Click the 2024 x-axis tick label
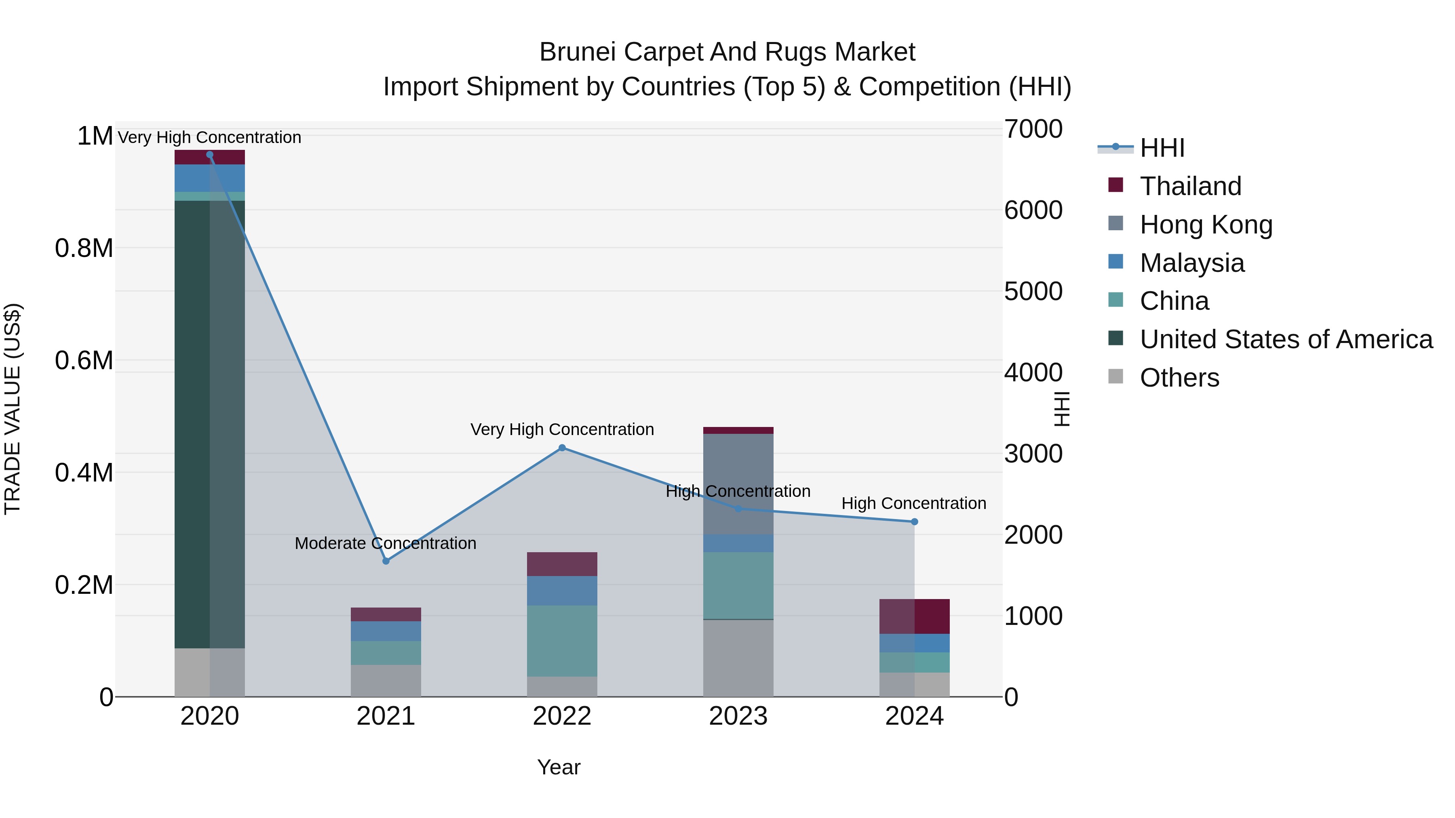Viewport: 1455px width, 818px height. coord(915,716)
